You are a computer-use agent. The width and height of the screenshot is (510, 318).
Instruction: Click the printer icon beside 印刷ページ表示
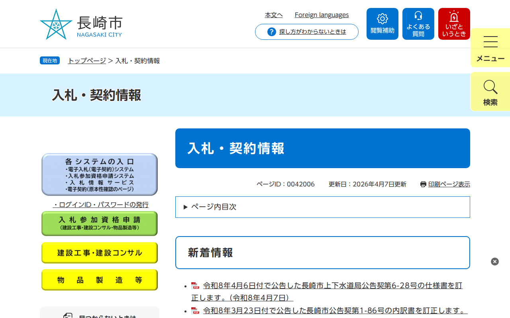pos(423,184)
